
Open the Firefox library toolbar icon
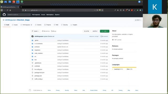[x=118, y=10]
